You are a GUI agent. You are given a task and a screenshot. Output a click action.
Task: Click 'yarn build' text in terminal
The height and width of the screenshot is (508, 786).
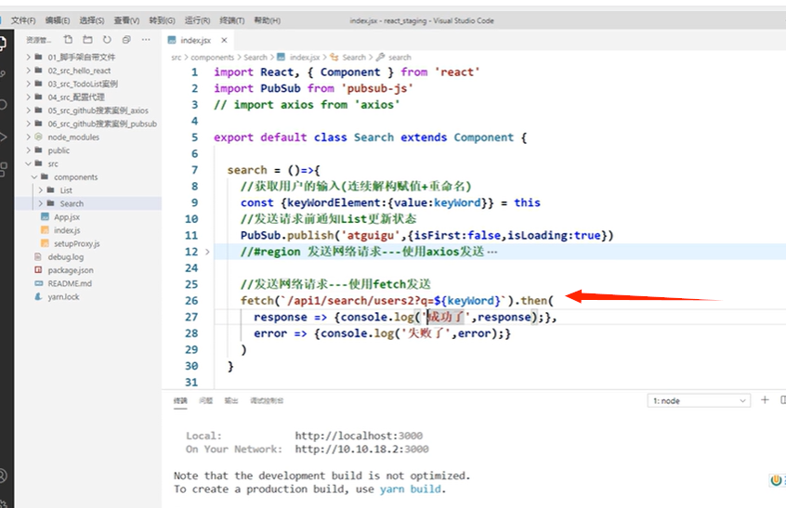(411, 489)
